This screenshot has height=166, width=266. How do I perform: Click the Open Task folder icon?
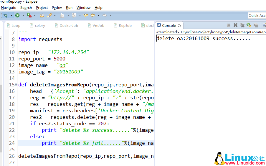coord(42,15)
